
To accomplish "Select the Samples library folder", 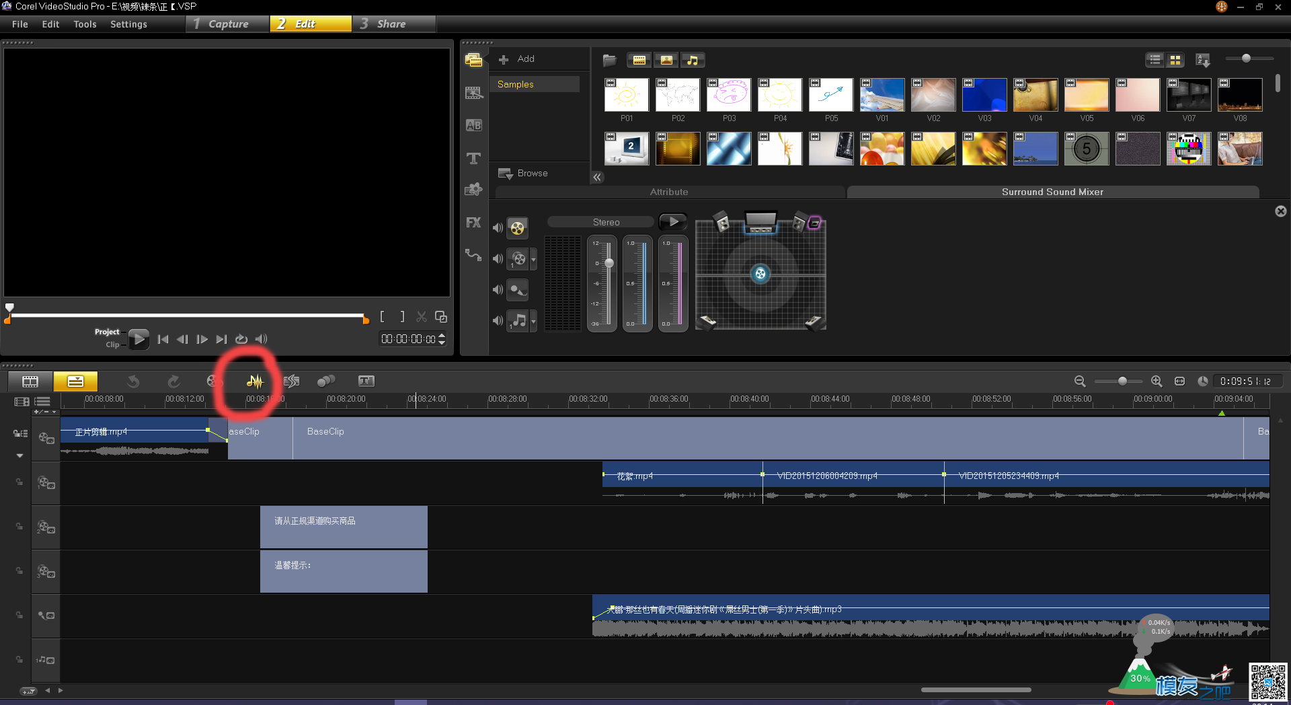I will tap(535, 84).
